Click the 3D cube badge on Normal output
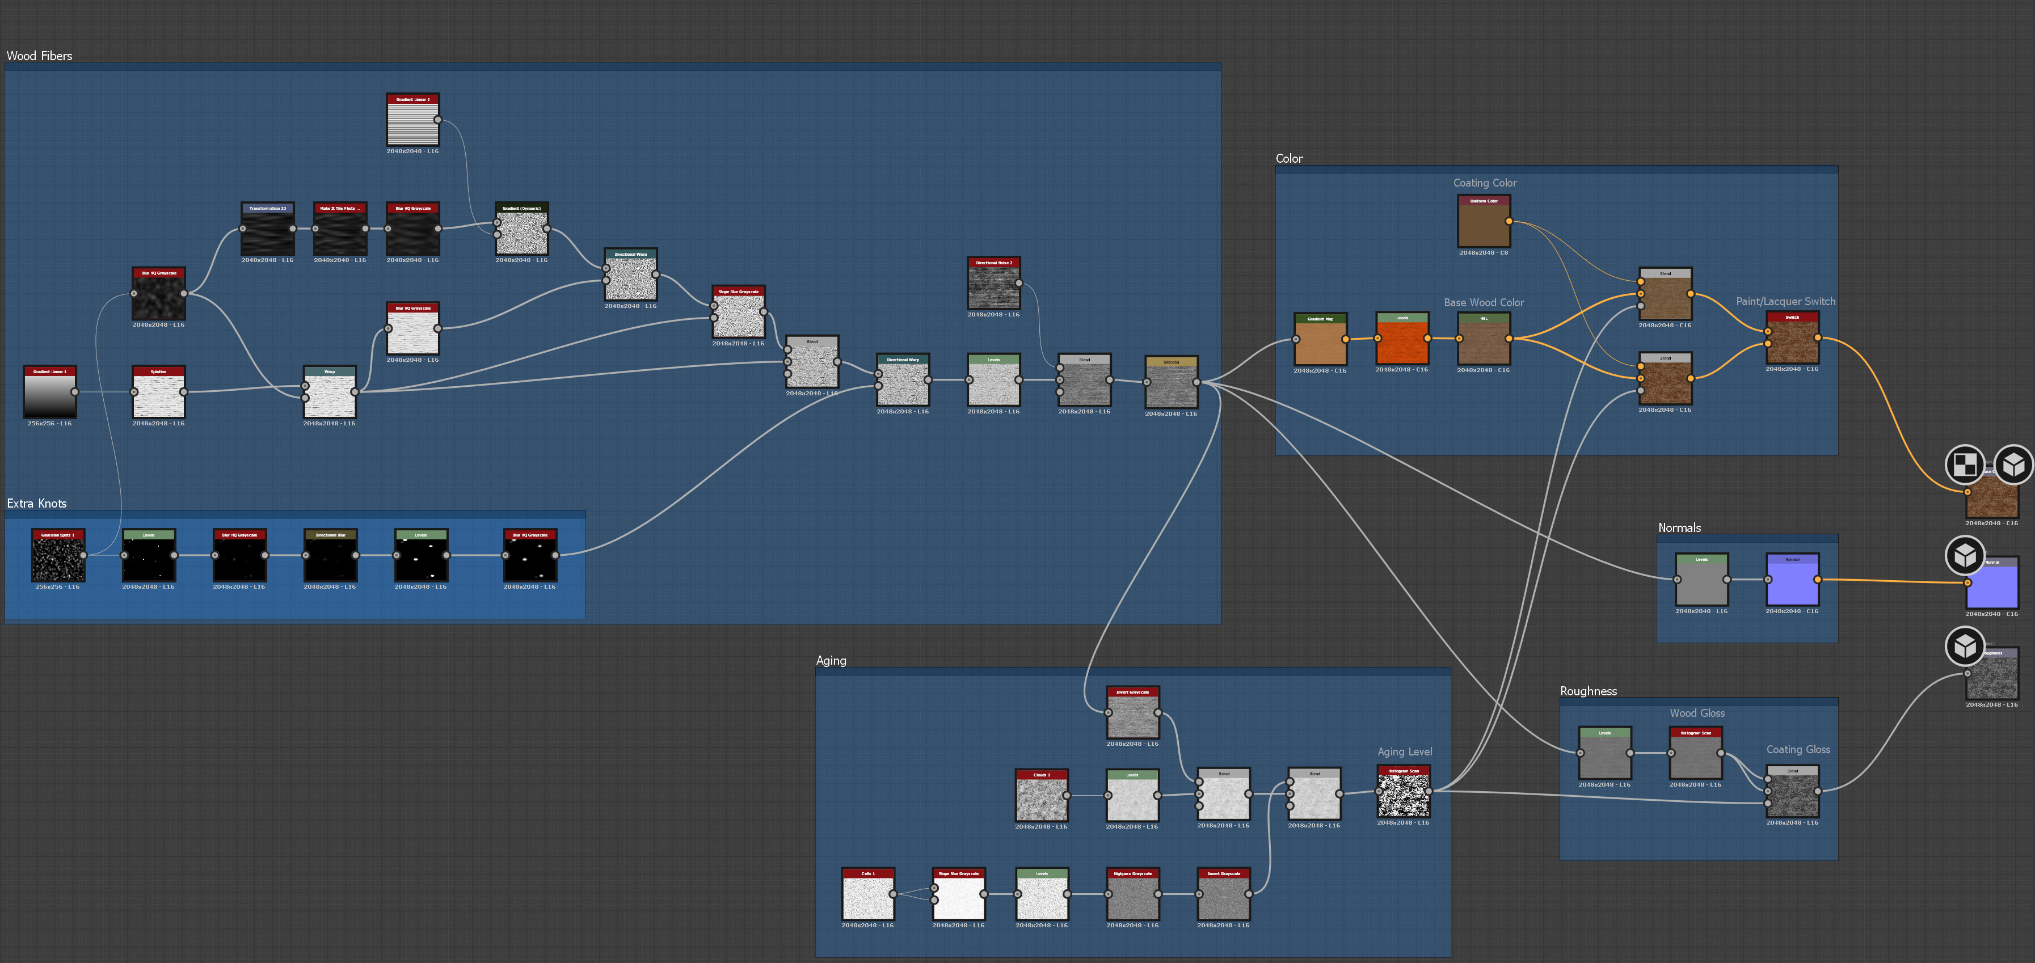 point(1965,555)
